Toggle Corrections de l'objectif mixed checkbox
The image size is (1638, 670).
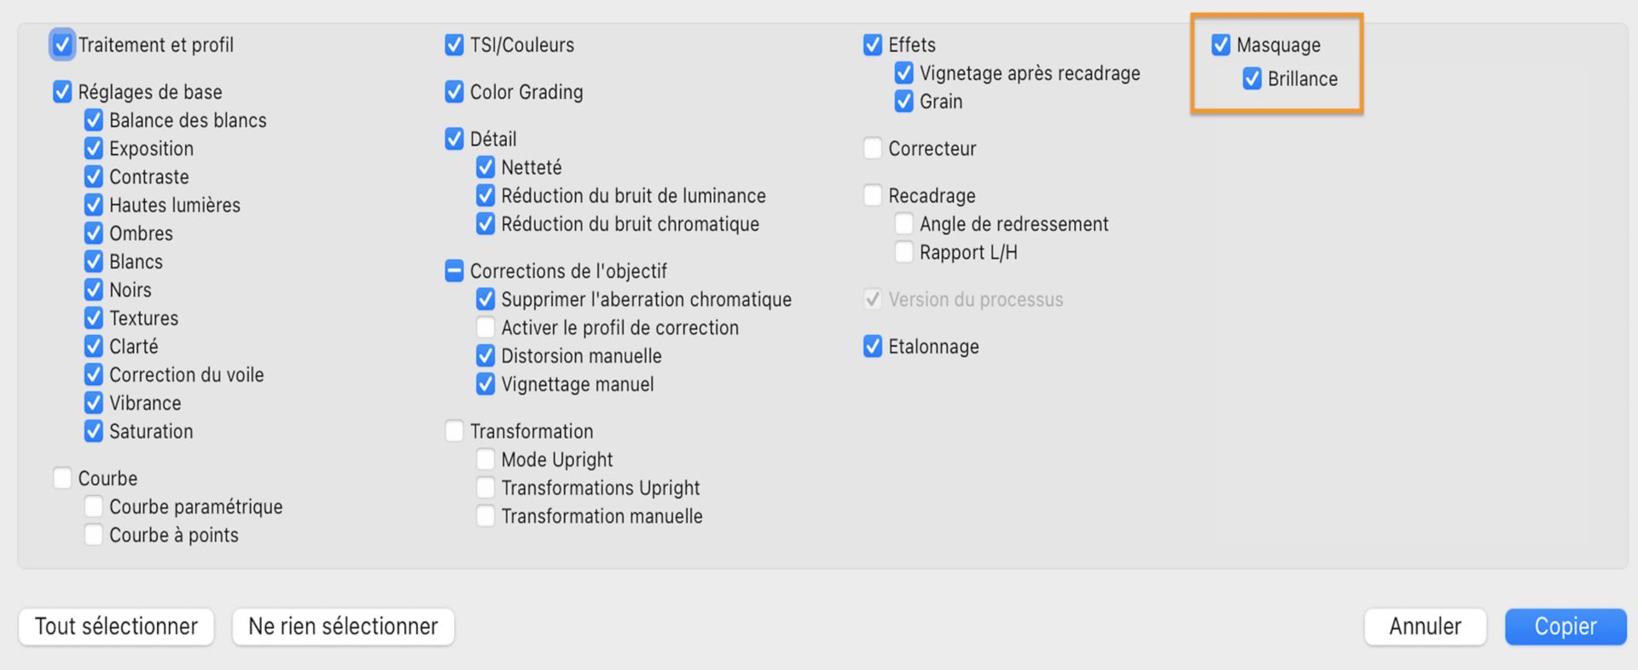tap(454, 271)
